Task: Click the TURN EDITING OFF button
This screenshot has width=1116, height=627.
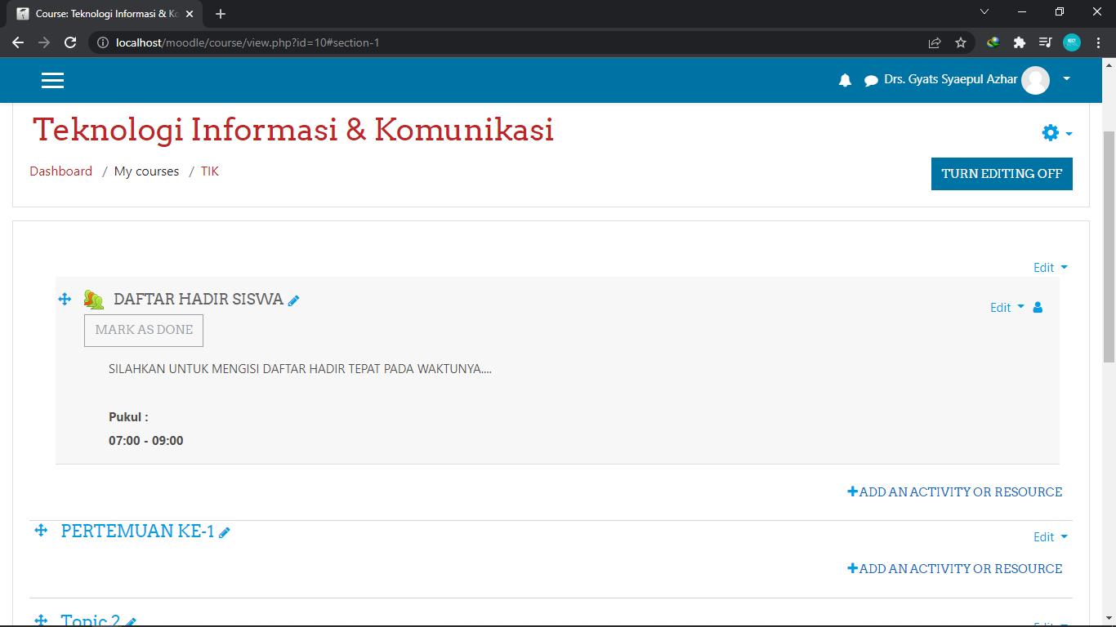Action: click(x=1002, y=174)
